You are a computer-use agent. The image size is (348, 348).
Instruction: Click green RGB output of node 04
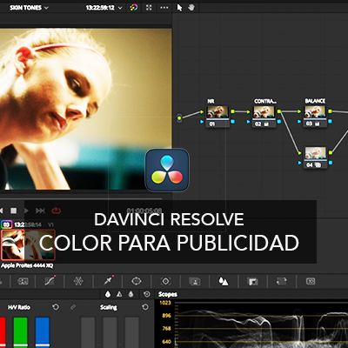click(x=331, y=152)
